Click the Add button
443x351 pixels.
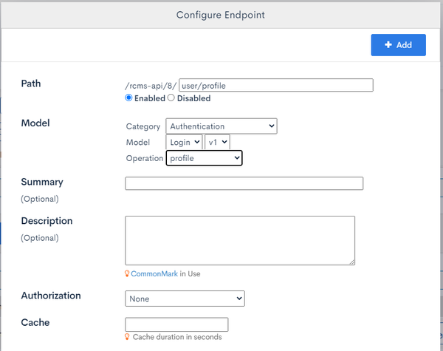pyautogui.click(x=399, y=45)
